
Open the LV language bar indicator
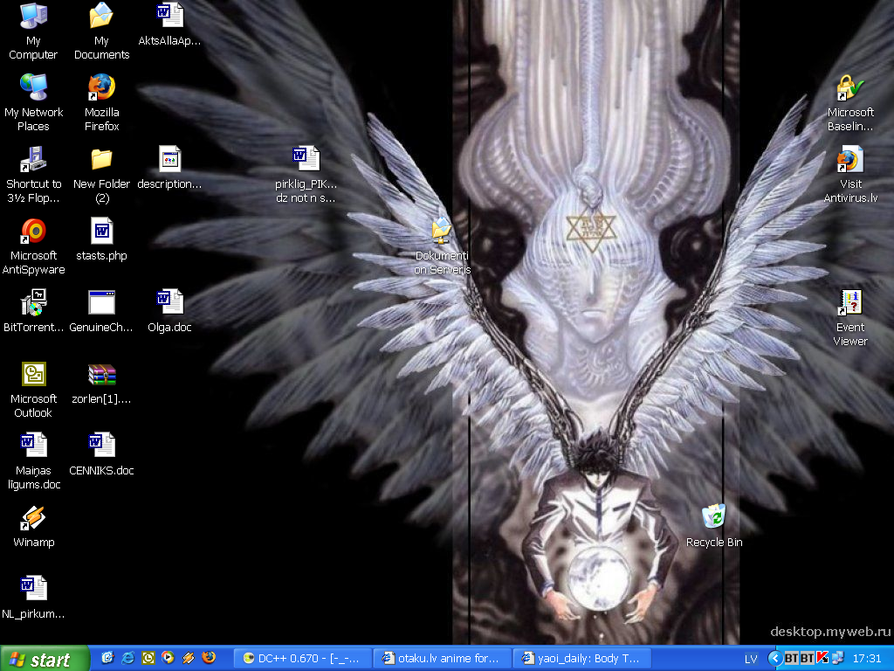(x=751, y=659)
